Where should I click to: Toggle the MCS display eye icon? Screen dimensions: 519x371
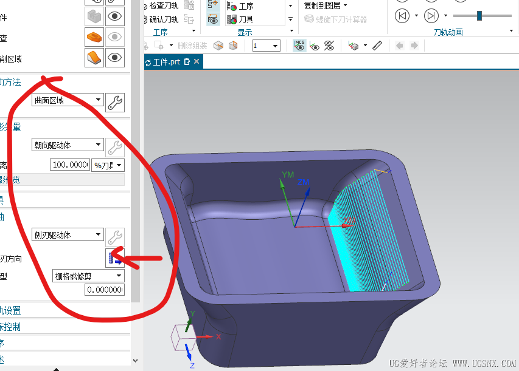tap(299, 46)
